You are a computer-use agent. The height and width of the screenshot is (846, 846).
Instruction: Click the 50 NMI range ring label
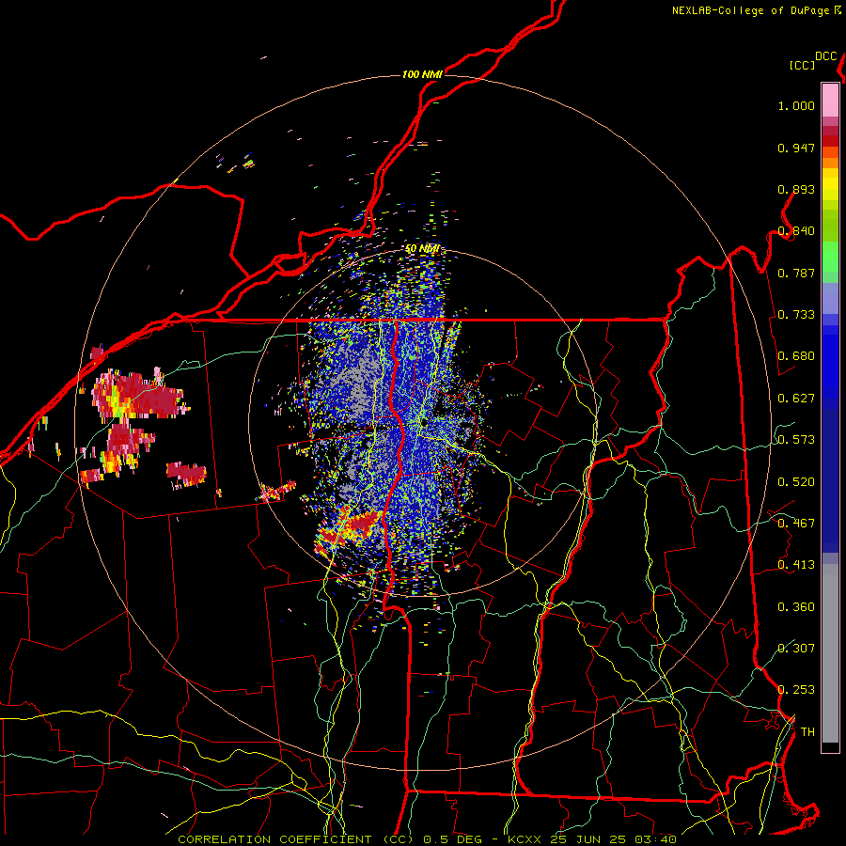[422, 249]
